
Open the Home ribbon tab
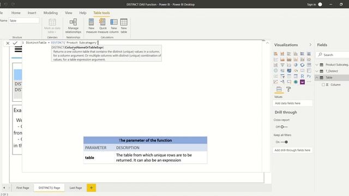tap(16, 13)
